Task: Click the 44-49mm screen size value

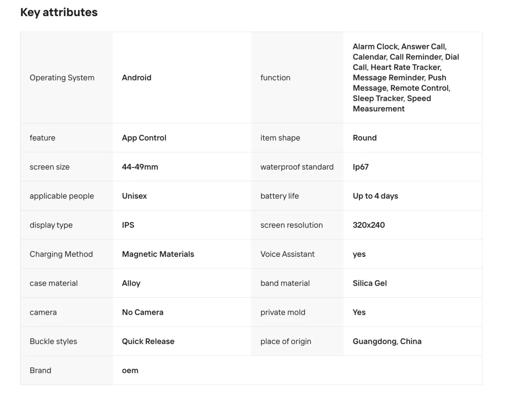Action: tap(140, 167)
